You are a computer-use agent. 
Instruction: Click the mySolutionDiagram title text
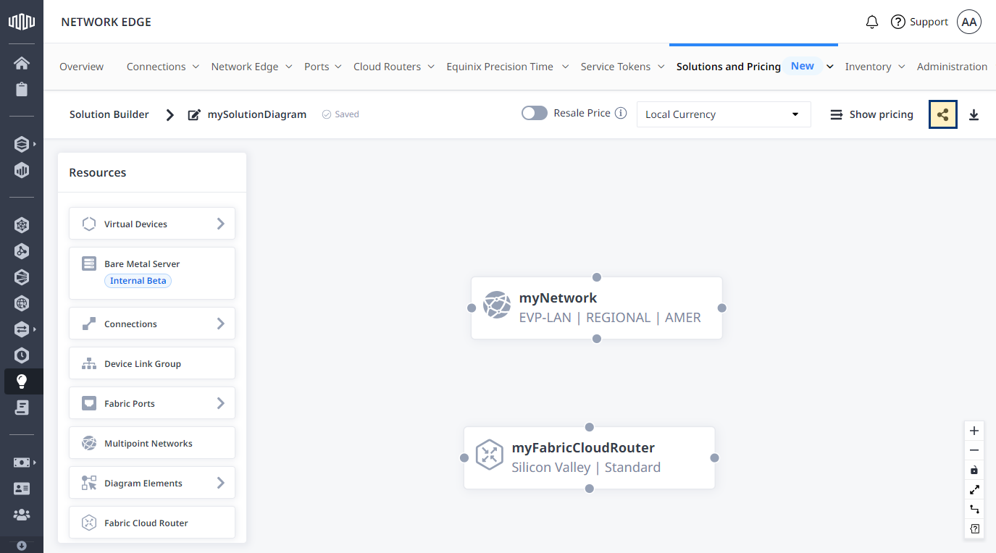(257, 114)
